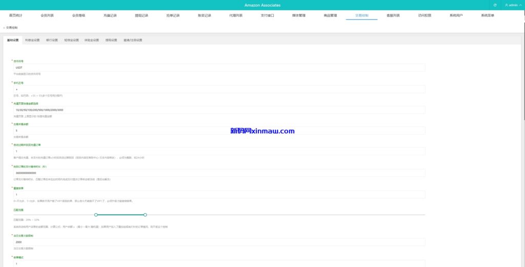Open the 系统菜单 navigation item

[488, 15]
